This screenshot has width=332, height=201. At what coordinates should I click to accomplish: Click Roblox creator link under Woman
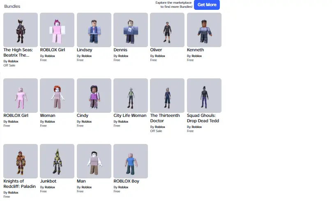50,122
